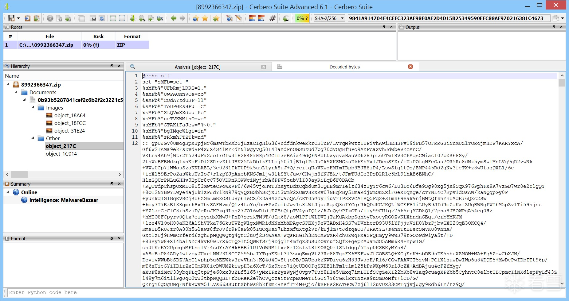569x301 pixels.
Task: Click the Save project icon
Action: point(11,18)
